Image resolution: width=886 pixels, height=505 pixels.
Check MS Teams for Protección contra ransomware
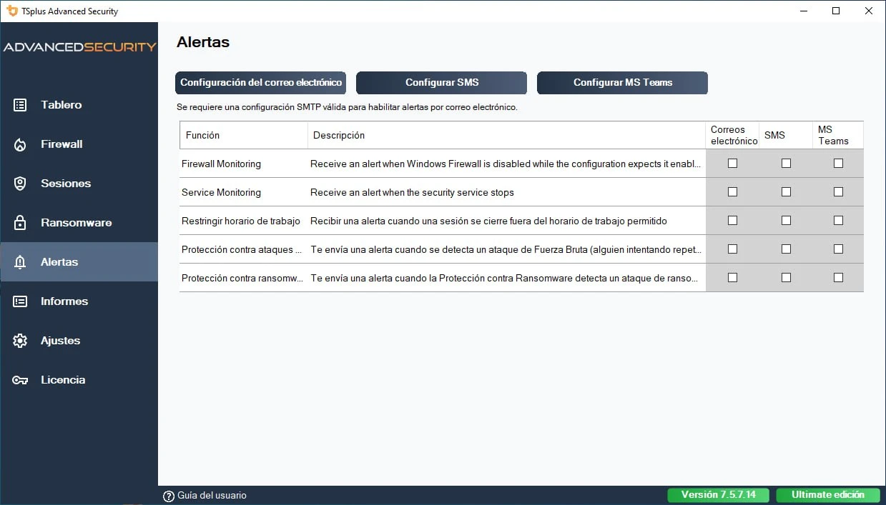pos(838,278)
